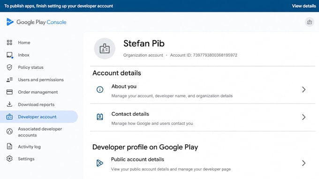This screenshot has height=179, width=319.
Task: Open the Public account details row title
Action: [137, 159]
